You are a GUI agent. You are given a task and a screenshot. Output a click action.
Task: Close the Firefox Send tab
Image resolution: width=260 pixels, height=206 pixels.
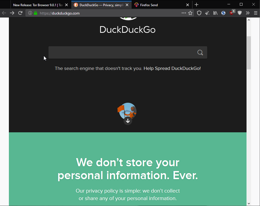188,5
